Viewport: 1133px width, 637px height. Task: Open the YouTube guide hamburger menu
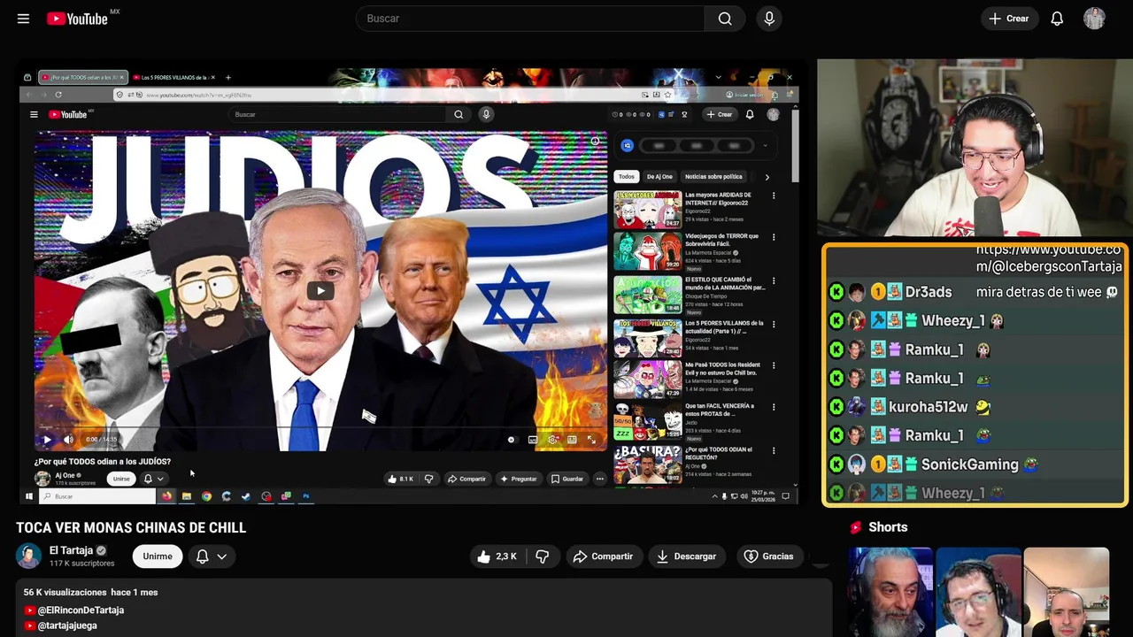[23, 19]
